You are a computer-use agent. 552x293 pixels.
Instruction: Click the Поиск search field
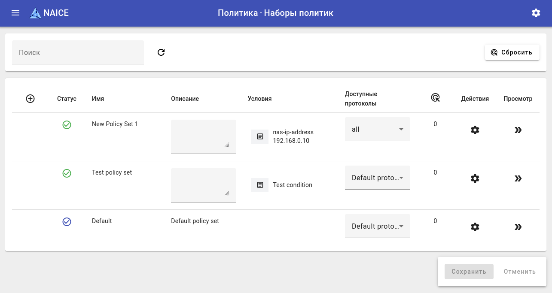tap(78, 52)
